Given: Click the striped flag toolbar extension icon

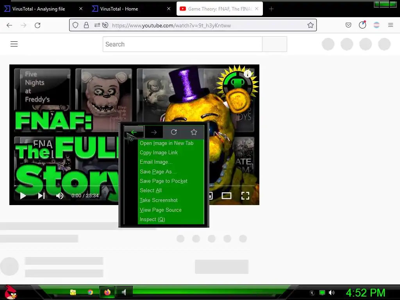Looking at the screenshot, I should (376, 25).
